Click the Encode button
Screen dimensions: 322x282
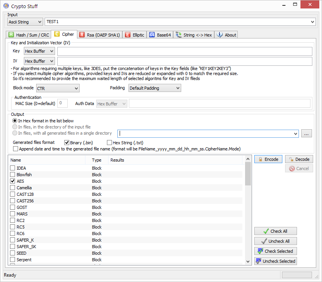(268, 159)
